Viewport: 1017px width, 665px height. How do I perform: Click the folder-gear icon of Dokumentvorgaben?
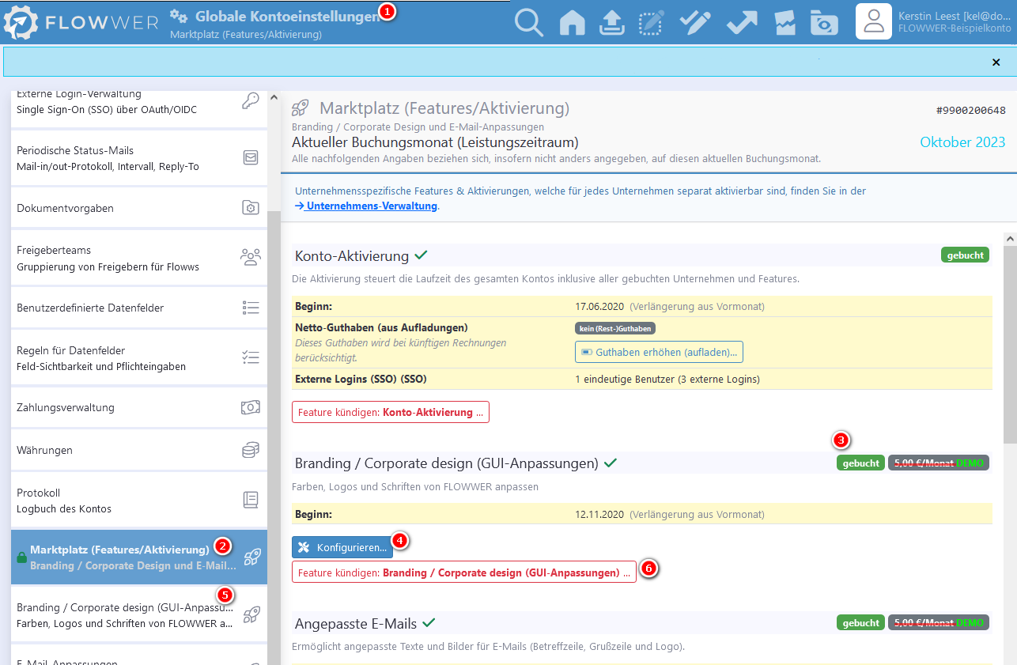pyautogui.click(x=251, y=208)
